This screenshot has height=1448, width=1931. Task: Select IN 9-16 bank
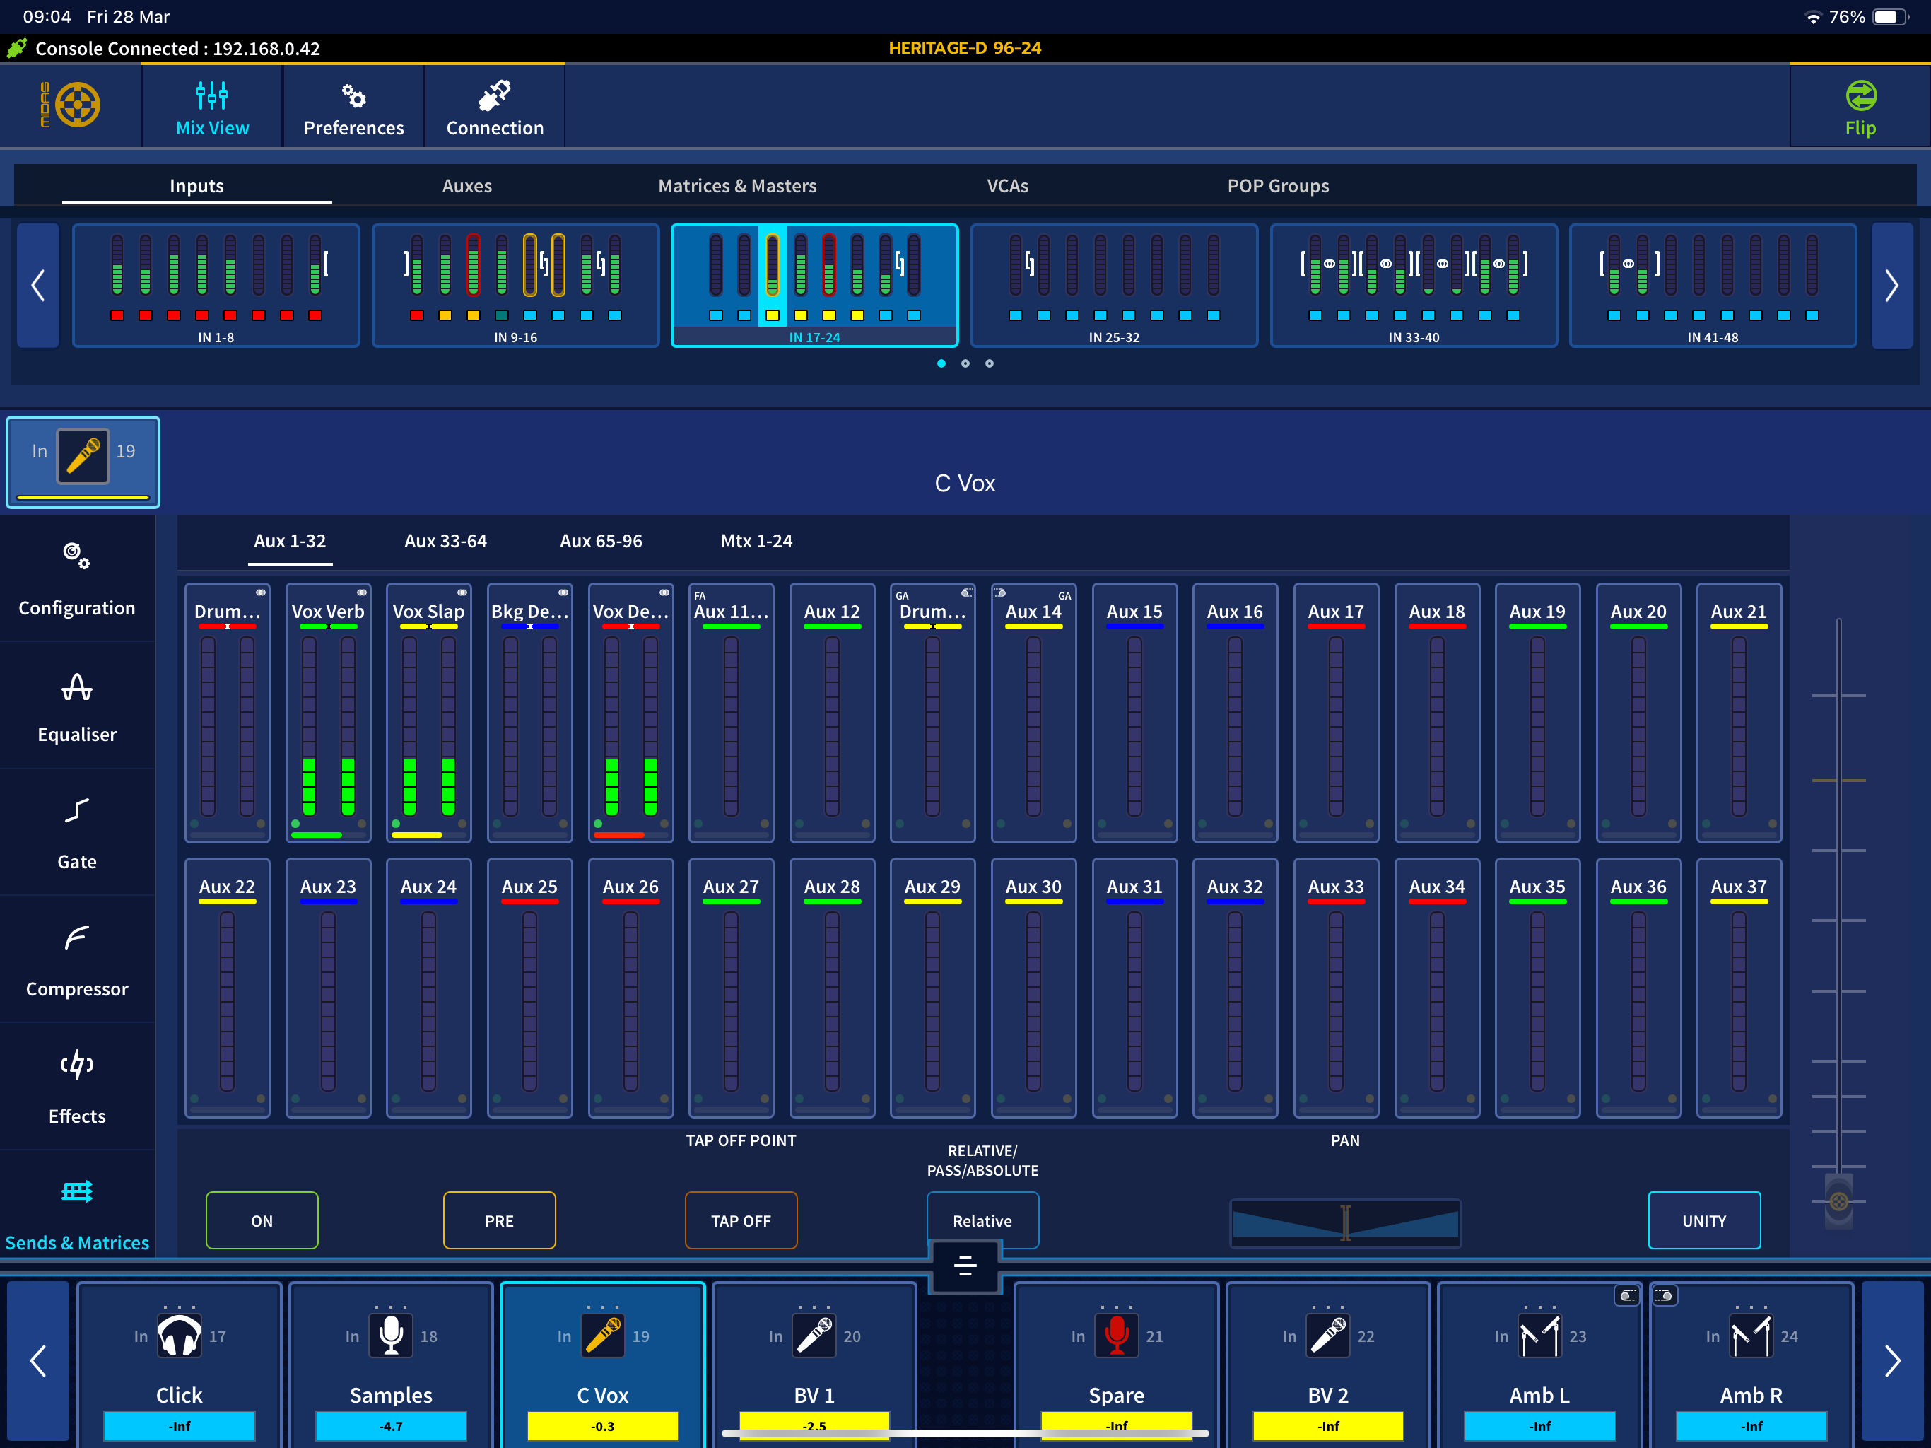(515, 286)
